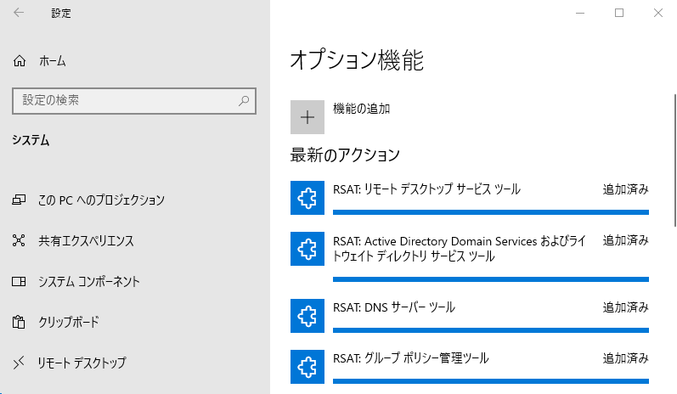Go to クリップボード settings
The width and height of the screenshot is (677, 394).
click(x=69, y=322)
